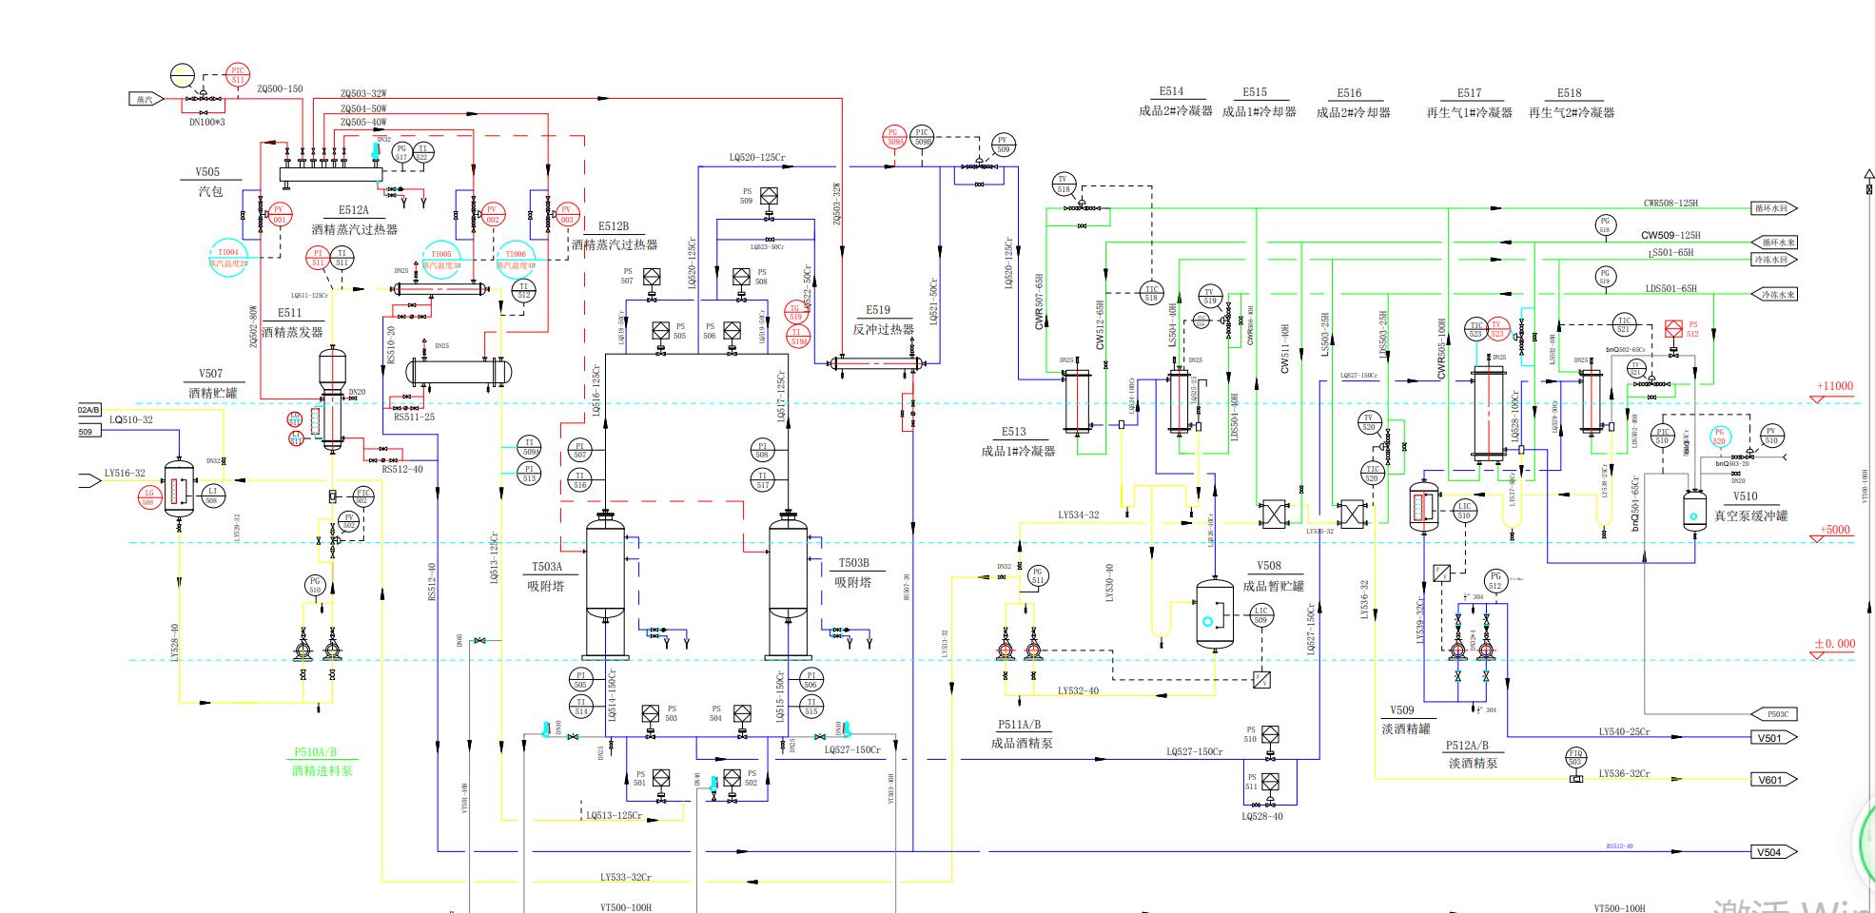This screenshot has width=1875, height=913.
Task: Click the PG 512 gauge bubble
Action: [1494, 580]
